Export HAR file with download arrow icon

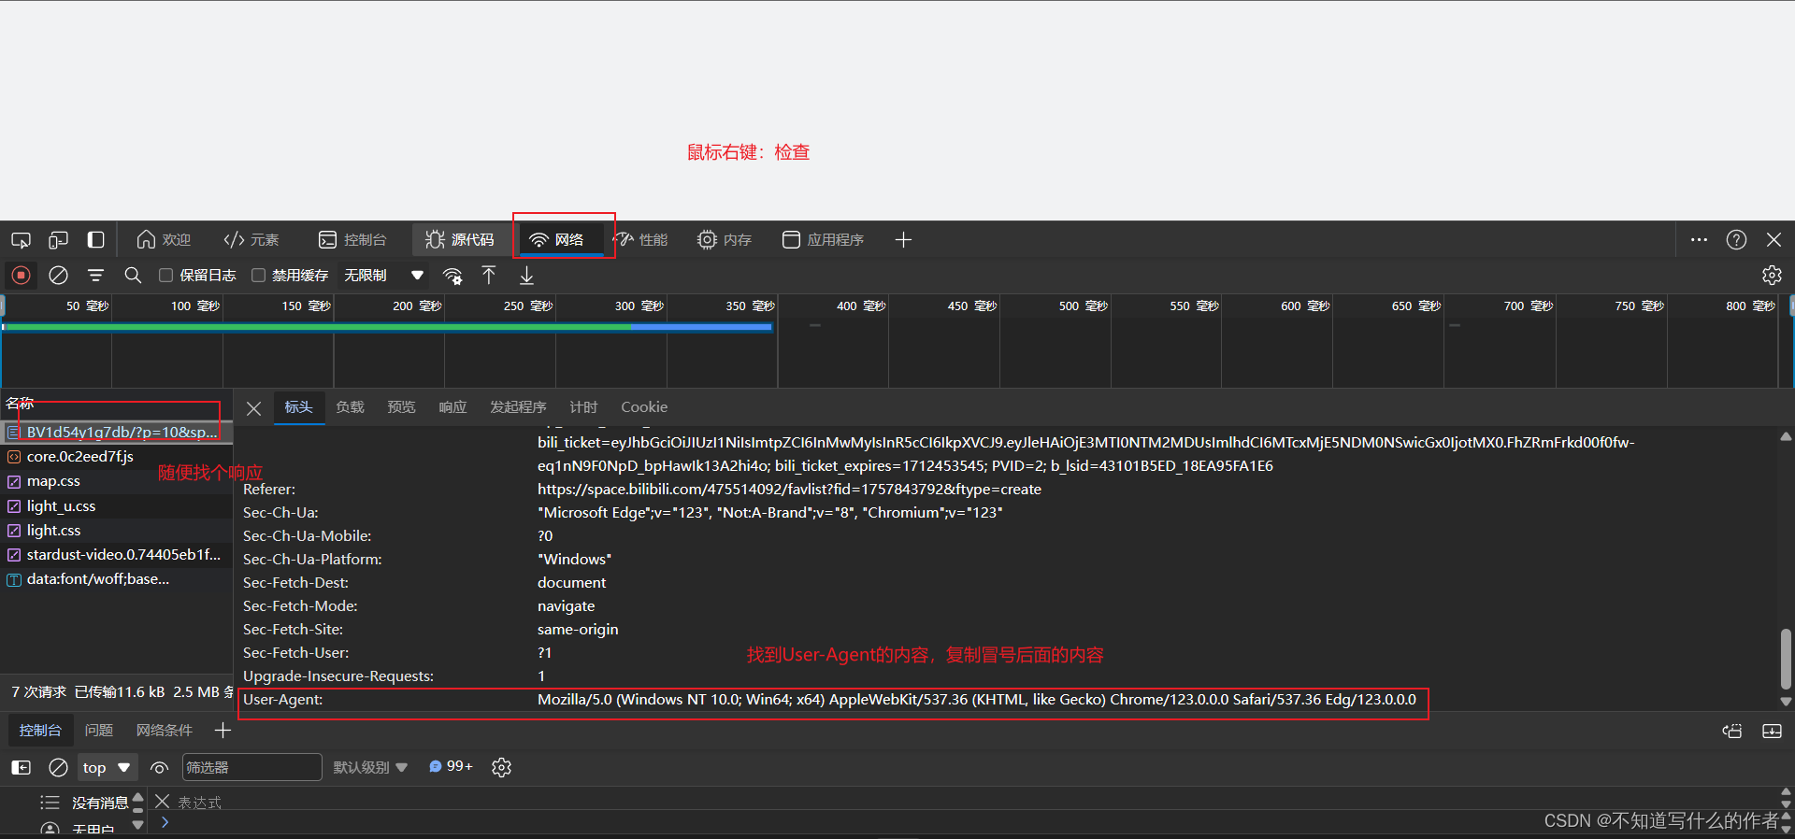click(526, 276)
